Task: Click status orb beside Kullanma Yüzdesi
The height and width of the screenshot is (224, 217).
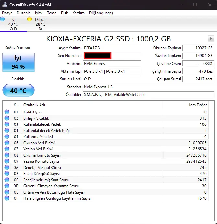Action: coord(7,136)
